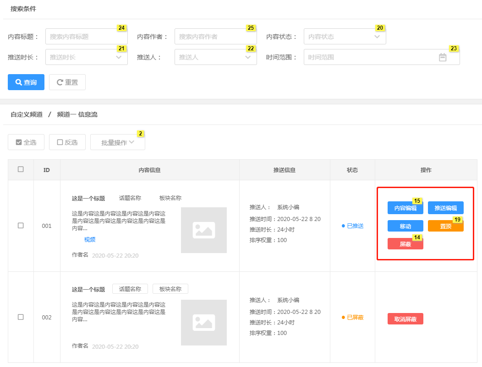482x367 pixels.
Task: Open the 推送时长 dropdown
Action: 87,57
